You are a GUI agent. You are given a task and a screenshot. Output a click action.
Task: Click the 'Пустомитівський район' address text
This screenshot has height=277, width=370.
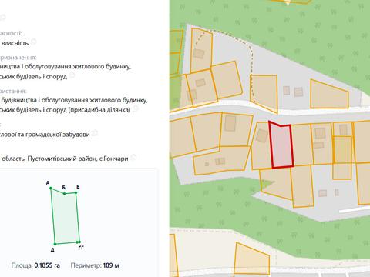tap(62, 159)
